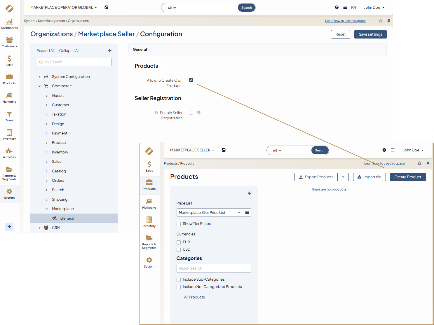The image size is (434, 325).
Task: Uncheck Allow To Create Own Products
Action: [191, 80]
